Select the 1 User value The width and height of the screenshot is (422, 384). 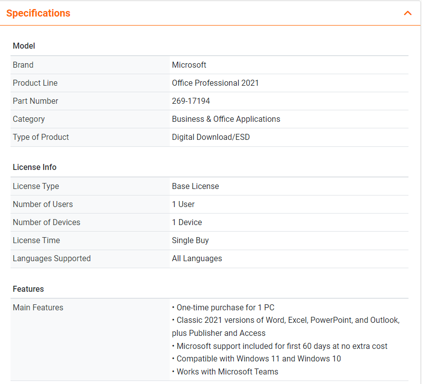(183, 204)
